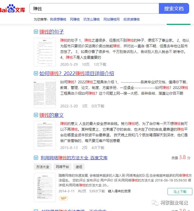Select the 途径 tag

tap(79, 167)
